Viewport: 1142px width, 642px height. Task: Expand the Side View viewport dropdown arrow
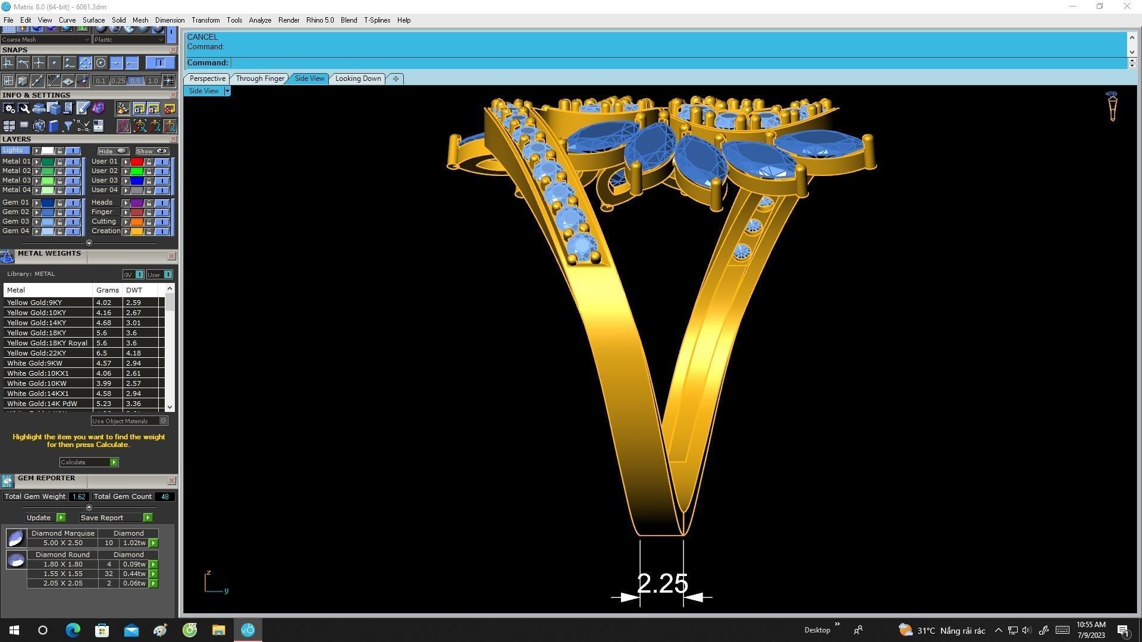(x=227, y=91)
